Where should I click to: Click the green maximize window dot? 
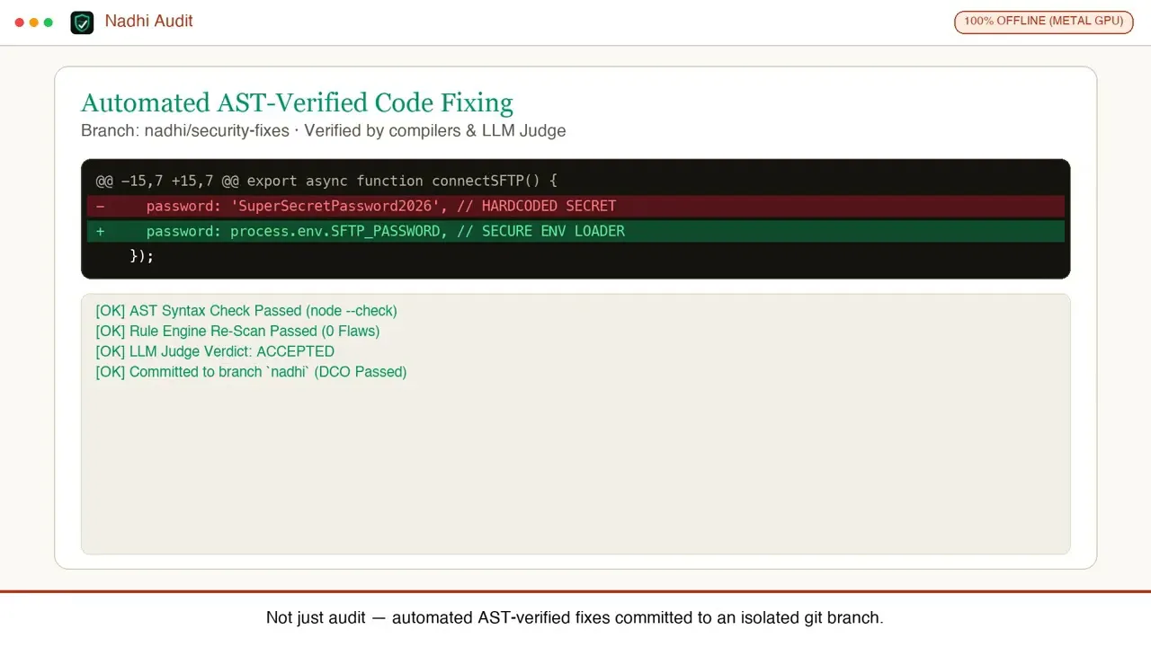(49, 22)
